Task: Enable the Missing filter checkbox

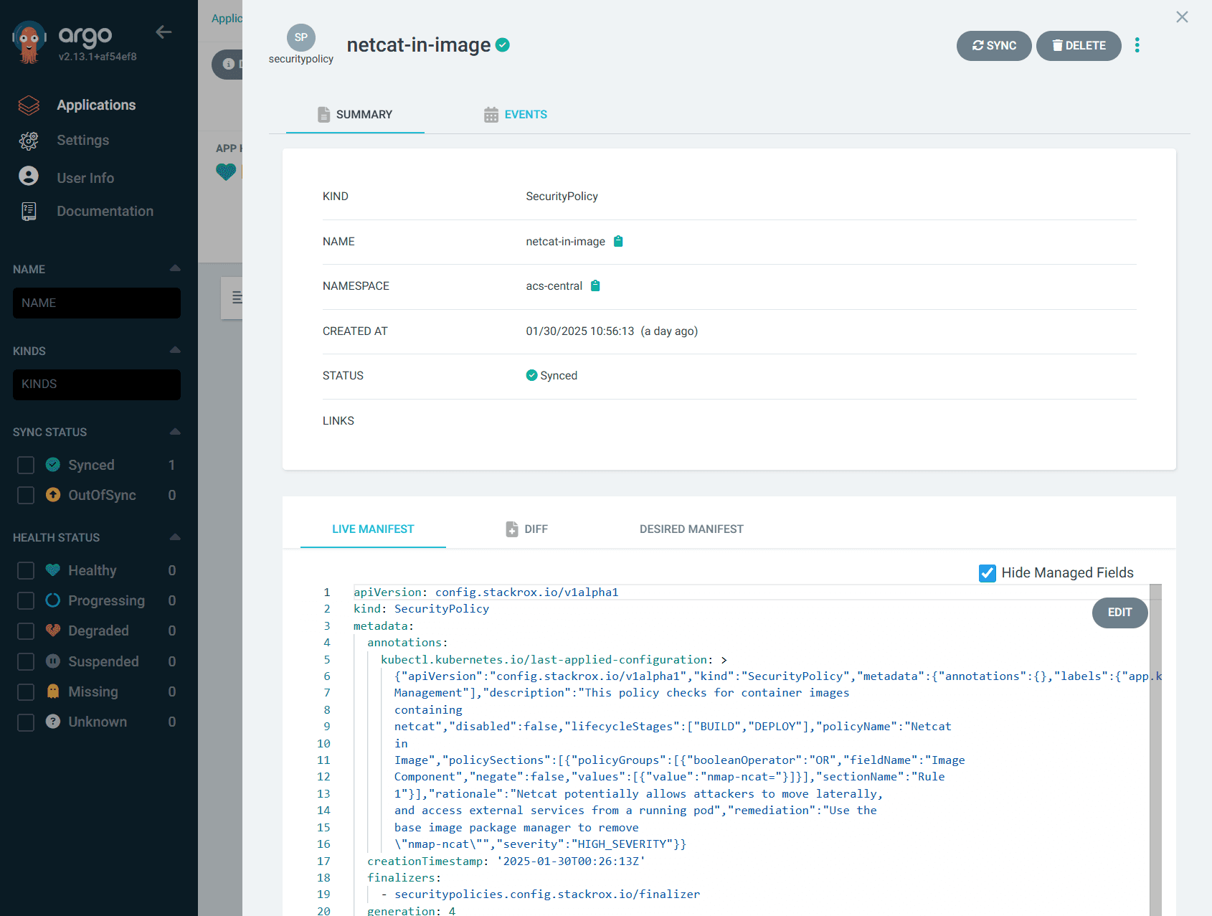Action: coord(26,692)
